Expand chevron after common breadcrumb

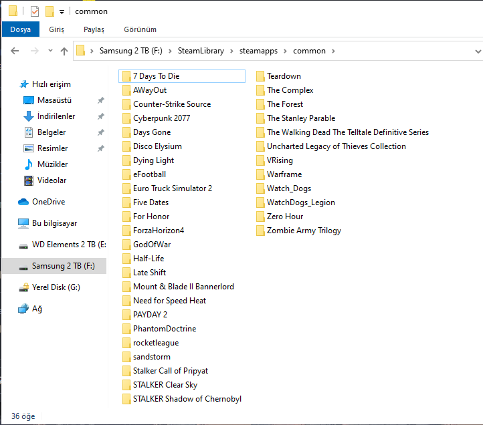333,51
